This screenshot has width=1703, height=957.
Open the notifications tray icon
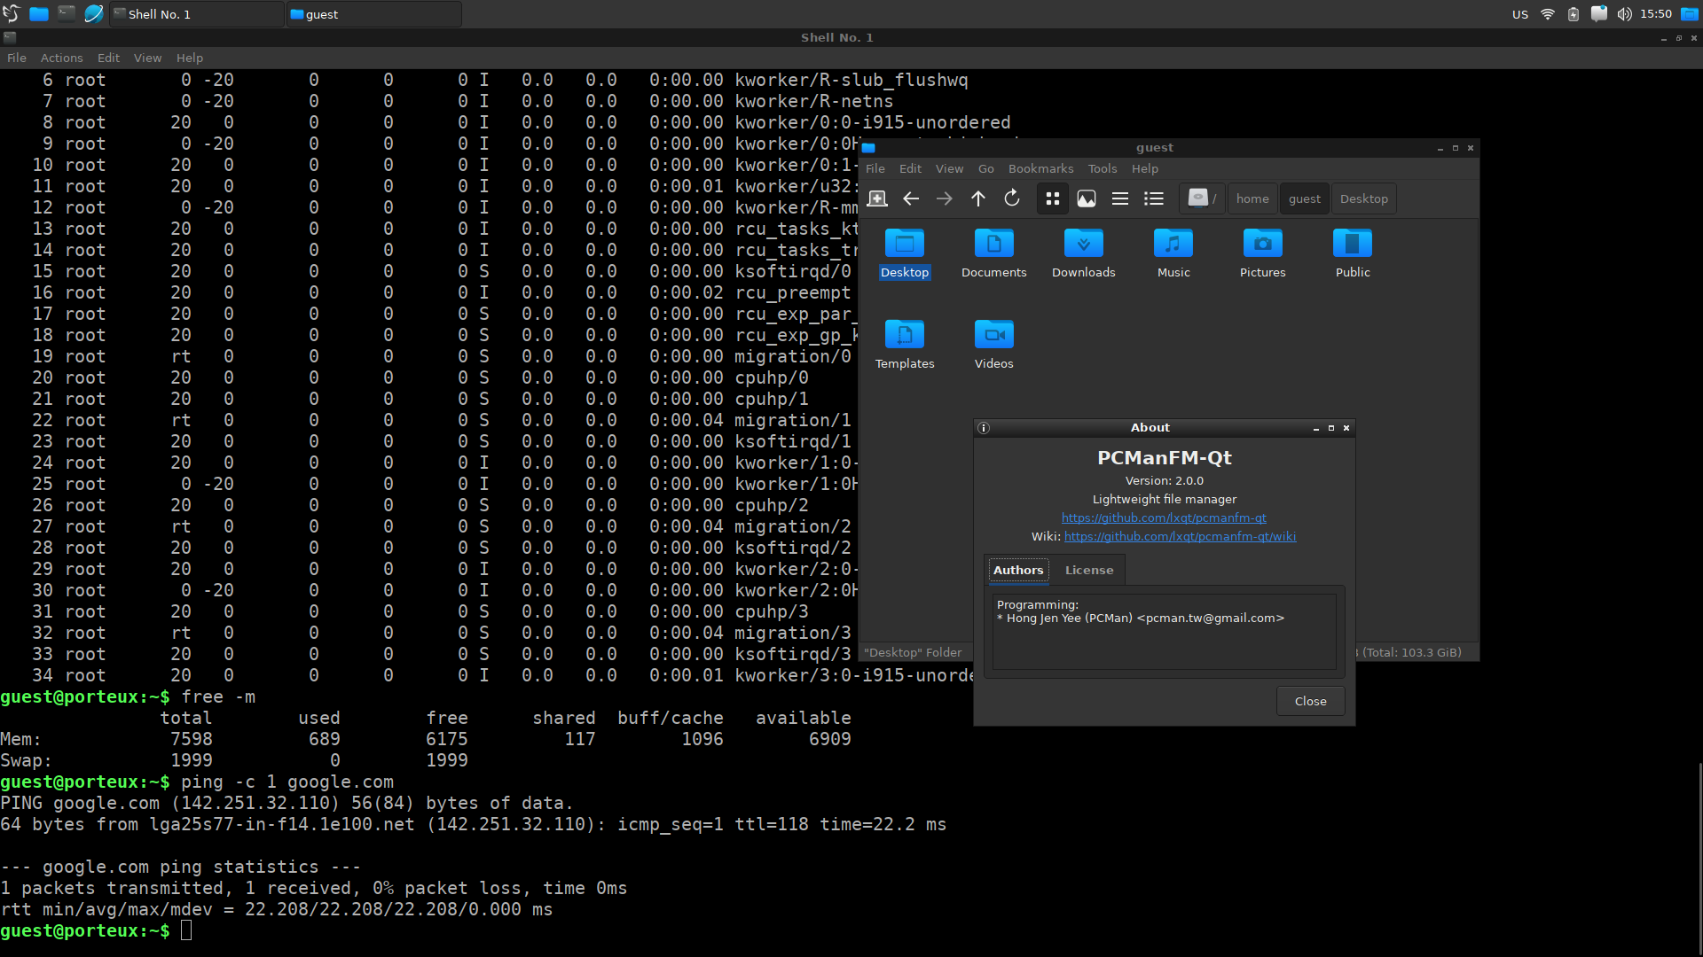pyautogui.click(x=1598, y=13)
